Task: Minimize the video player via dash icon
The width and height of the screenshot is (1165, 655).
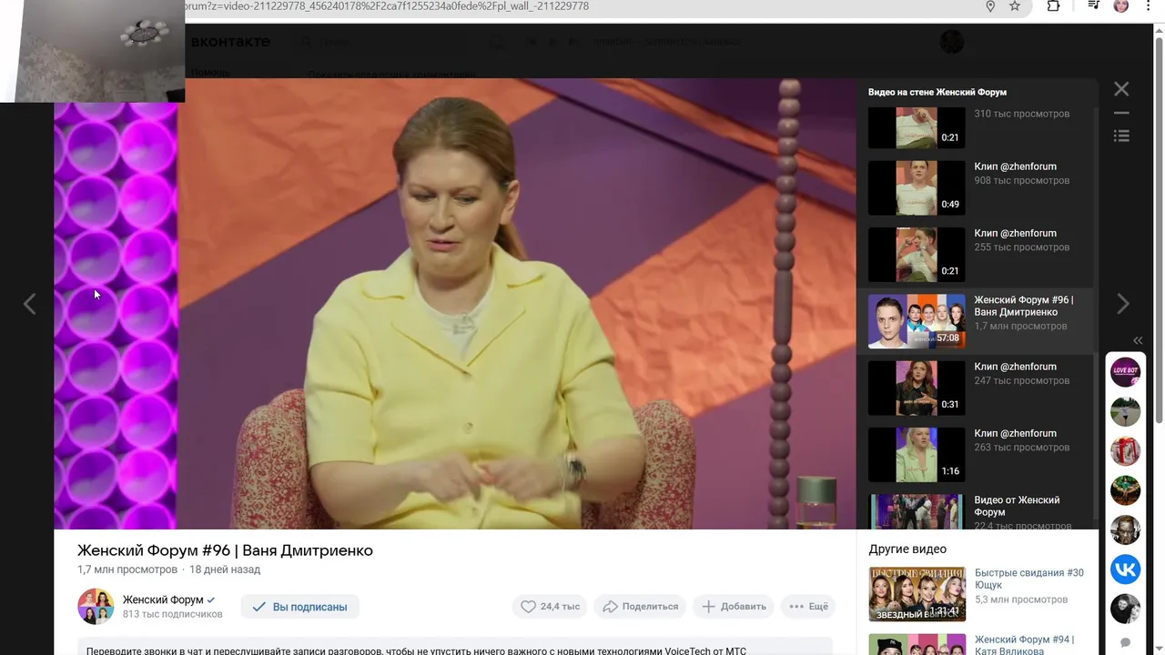Action: pos(1121,114)
